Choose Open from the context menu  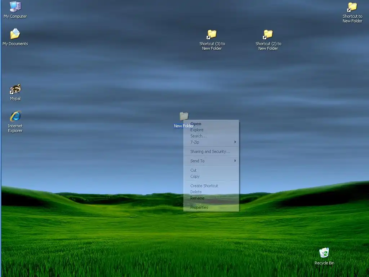pos(211,124)
